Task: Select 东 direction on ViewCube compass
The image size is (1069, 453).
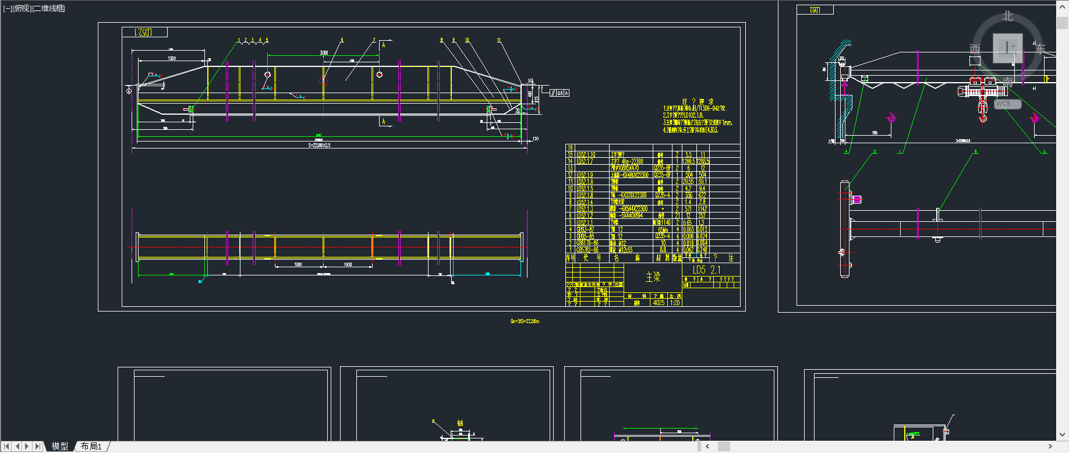Action: point(1040,49)
